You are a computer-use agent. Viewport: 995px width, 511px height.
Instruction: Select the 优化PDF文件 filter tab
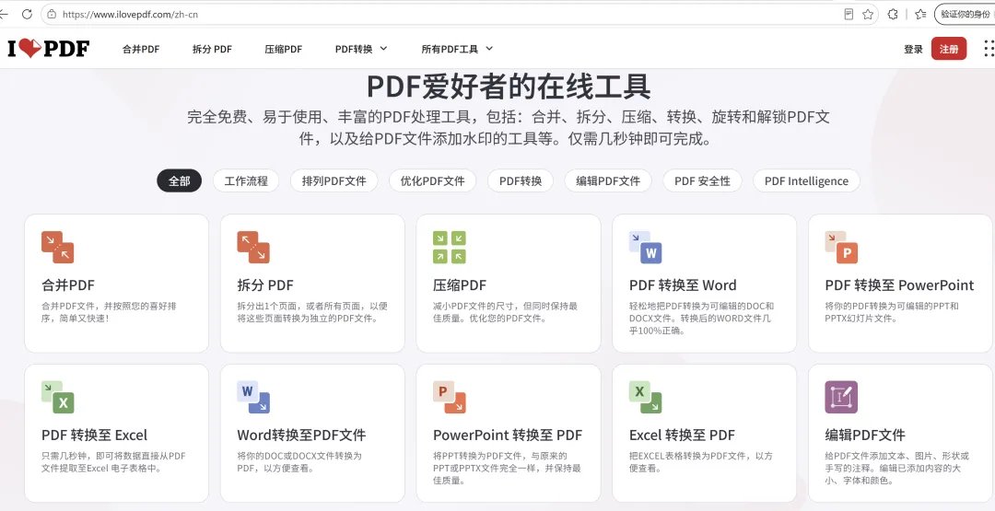point(433,180)
